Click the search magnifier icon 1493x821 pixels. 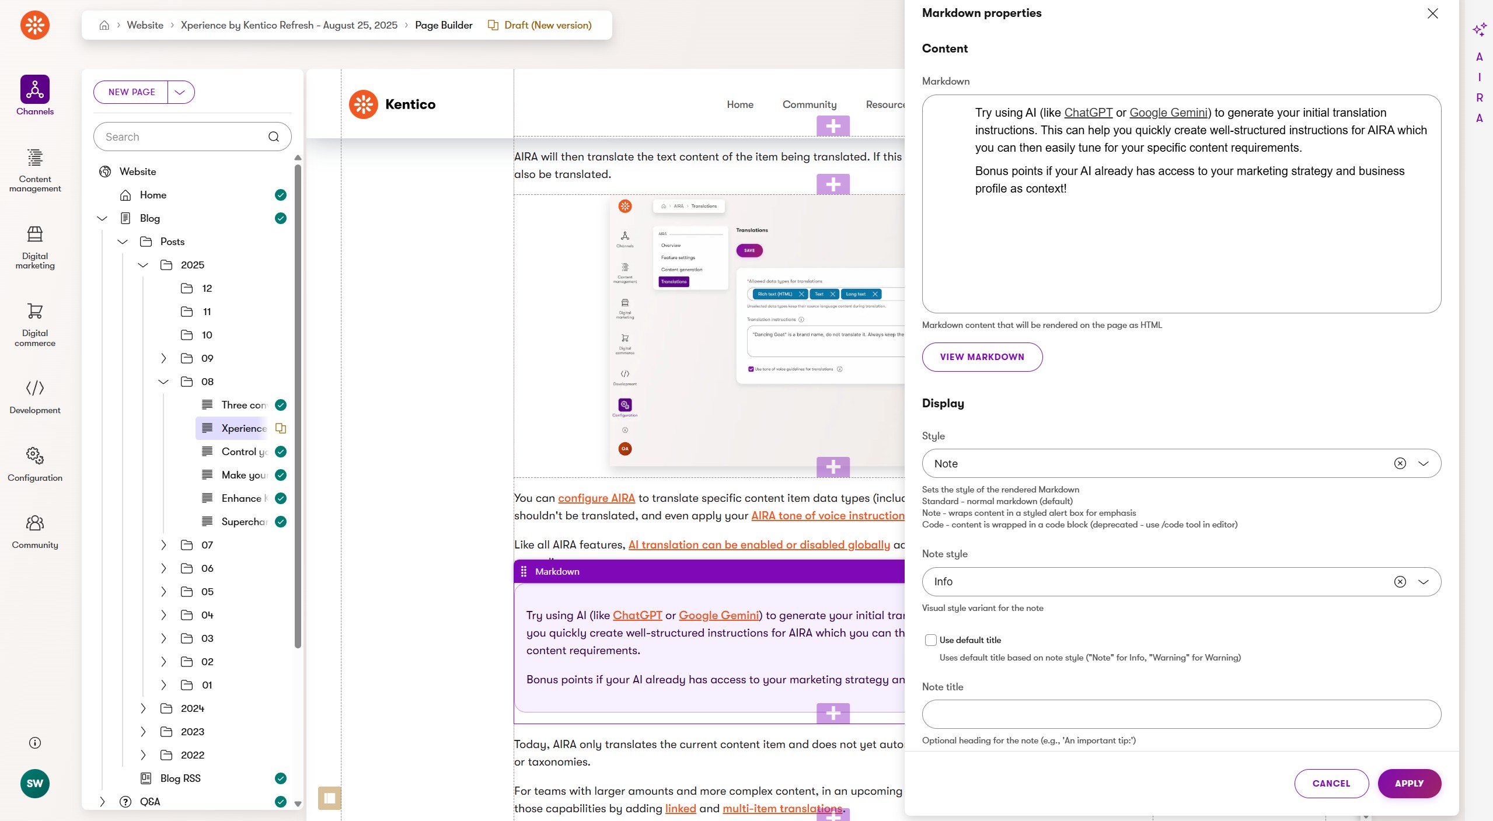coord(273,137)
